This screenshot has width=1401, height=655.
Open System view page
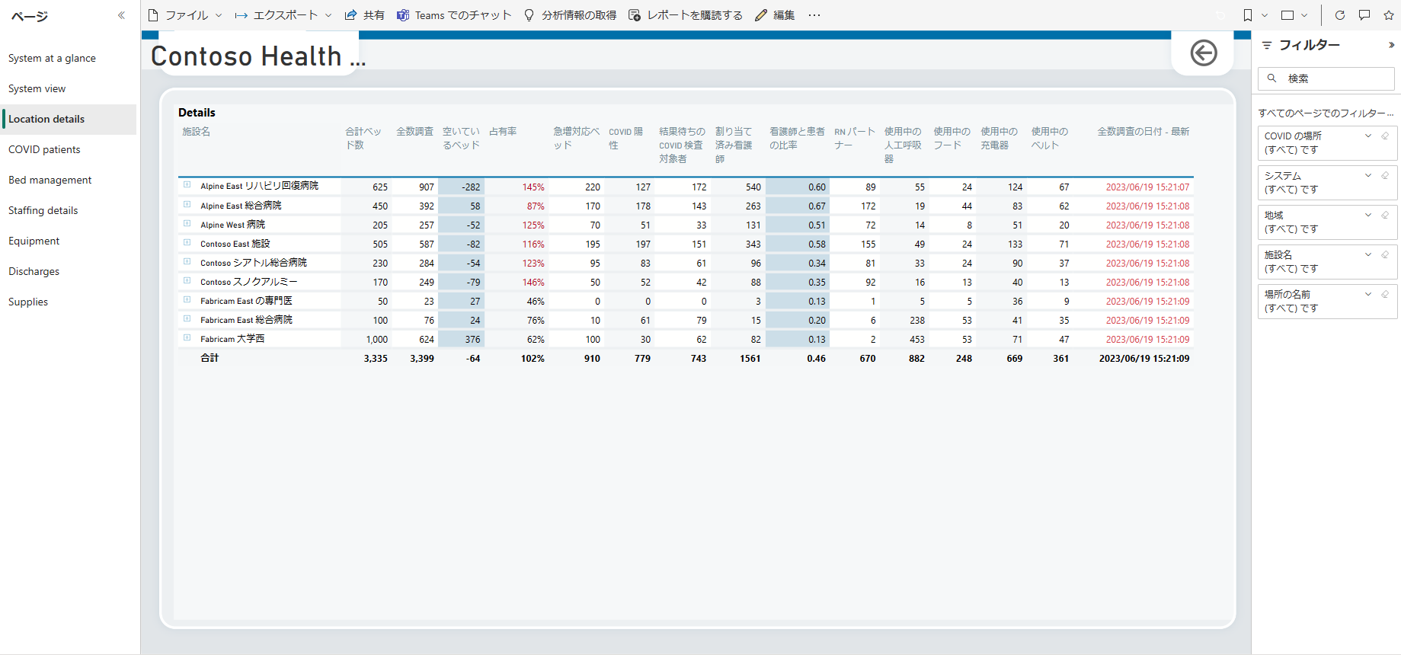point(69,89)
